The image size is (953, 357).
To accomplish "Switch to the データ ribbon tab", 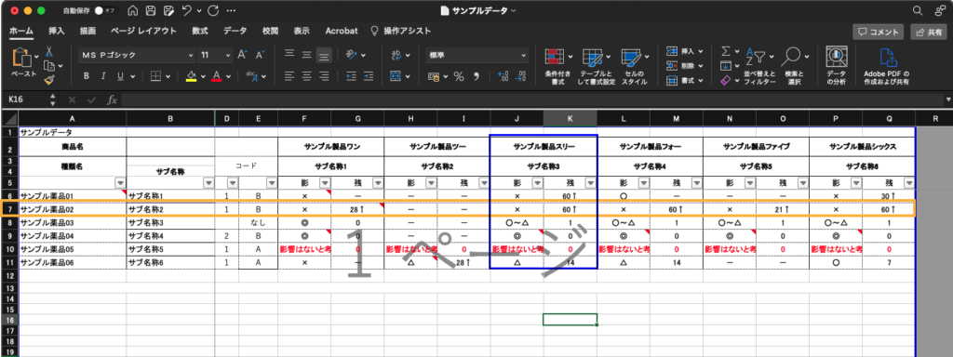I will (235, 31).
